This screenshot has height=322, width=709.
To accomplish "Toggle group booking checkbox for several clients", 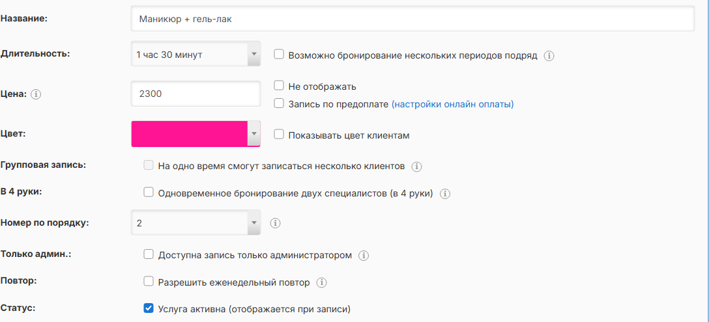I will pos(149,165).
